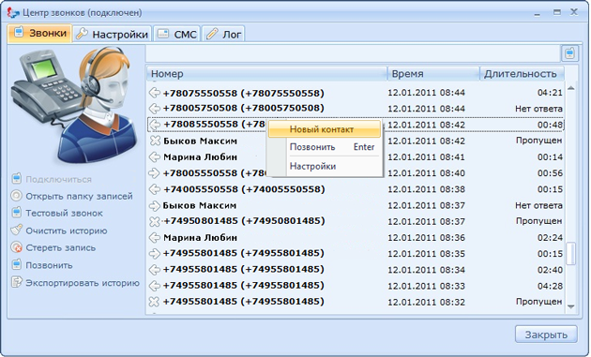The height and width of the screenshot is (357, 591).
Task: Click the wrench icon on Настройки tab
Action: click(x=82, y=34)
